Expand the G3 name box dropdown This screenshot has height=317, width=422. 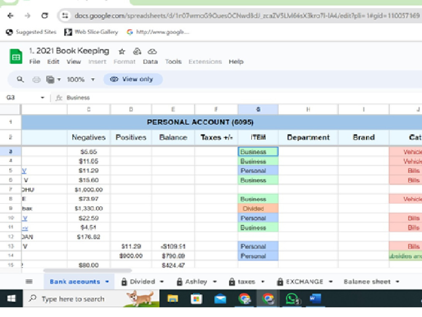coord(43,98)
